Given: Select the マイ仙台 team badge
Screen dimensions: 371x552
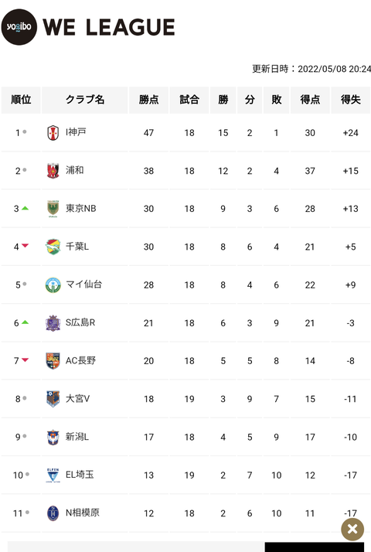Looking at the screenshot, I should click(53, 285).
